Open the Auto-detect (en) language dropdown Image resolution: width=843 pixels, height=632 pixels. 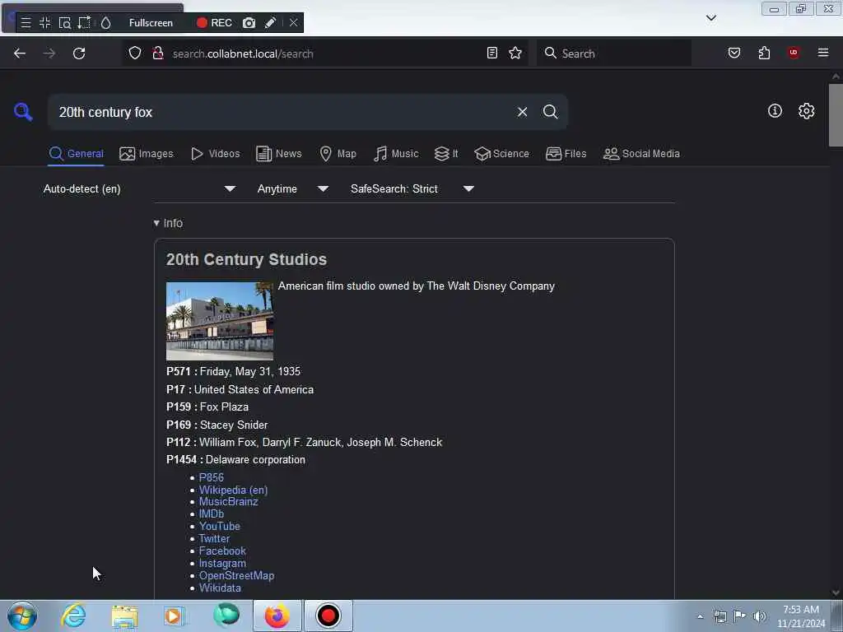140,188
